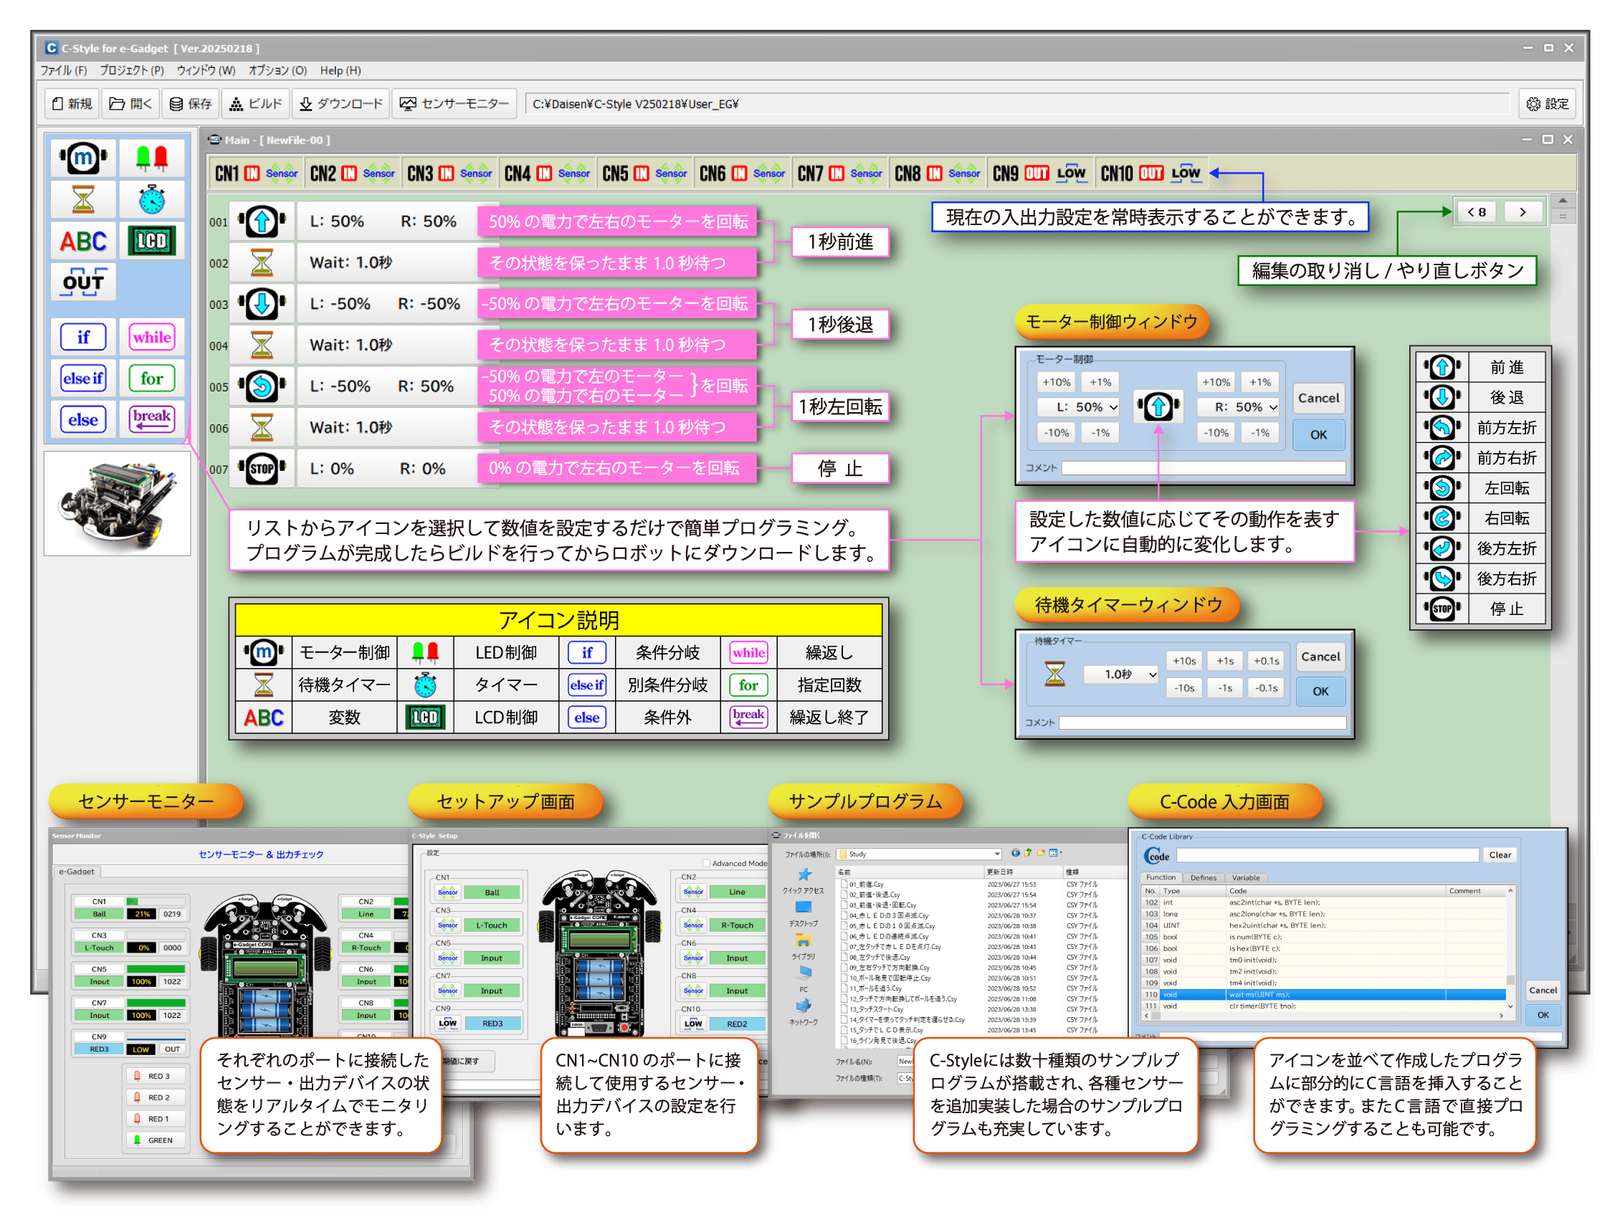Click left +10% button in motor control

pos(1057,381)
